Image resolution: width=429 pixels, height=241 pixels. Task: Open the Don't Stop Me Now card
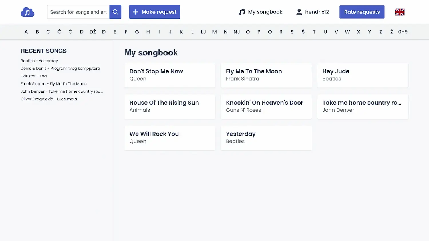click(x=170, y=75)
